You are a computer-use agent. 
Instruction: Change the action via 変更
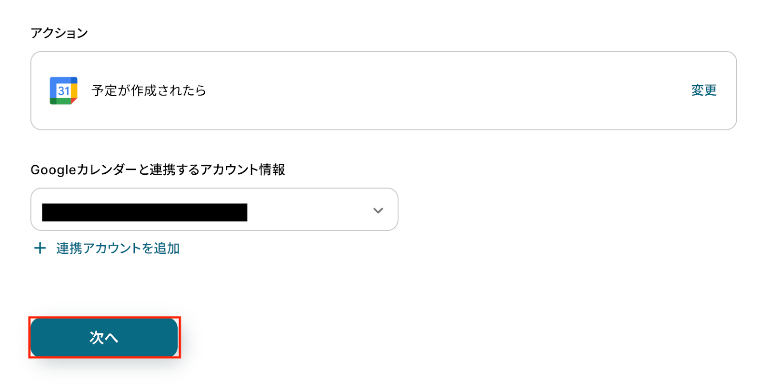(703, 90)
